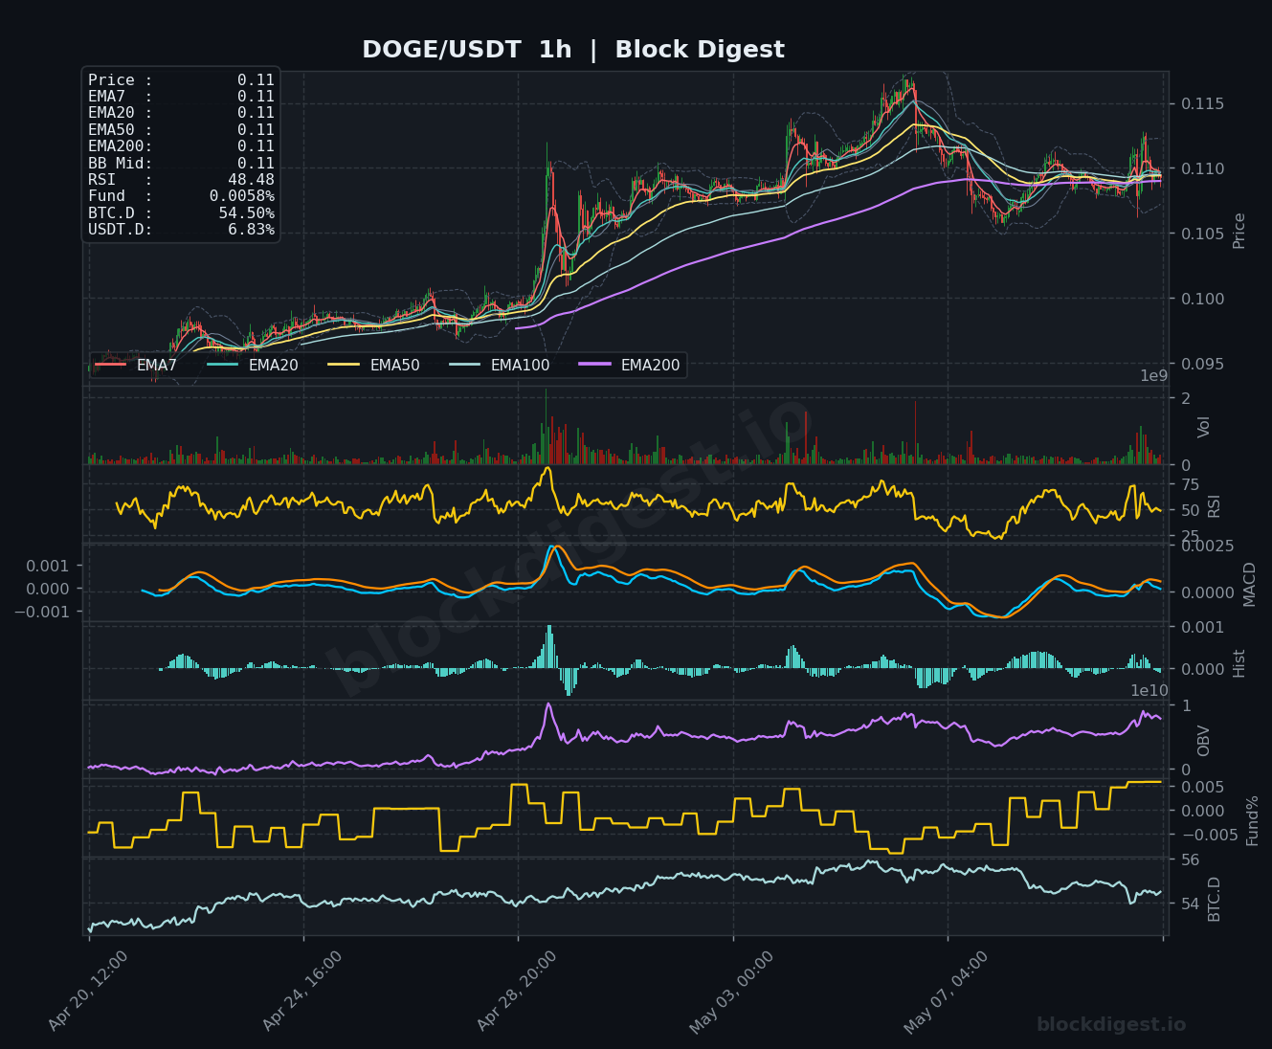Screen dimensions: 1272x1049
Task: Select the EMA200 legend entry
Action: (x=629, y=365)
